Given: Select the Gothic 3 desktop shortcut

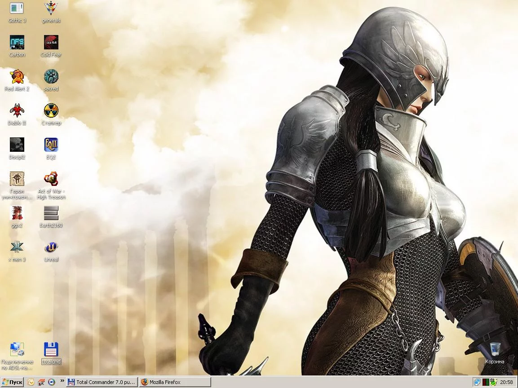Looking at the screenshot, I should click(x=17, y=13).
